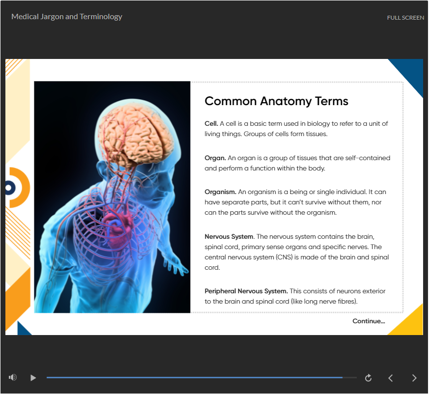Select the bold term Organism.
The height and width of the screenshot is (394, 429).
point(221,192)
